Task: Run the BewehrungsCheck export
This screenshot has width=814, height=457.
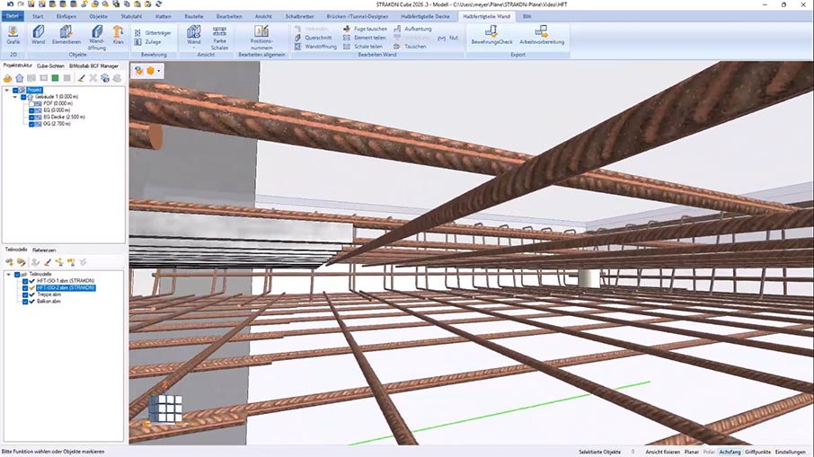Action: tap(491, 35)
